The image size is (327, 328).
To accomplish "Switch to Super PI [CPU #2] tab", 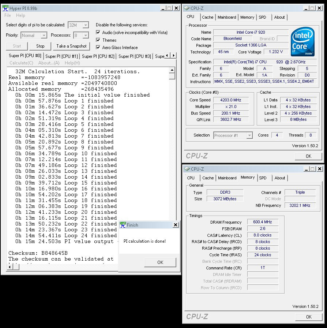I will (x=98, y=56).
